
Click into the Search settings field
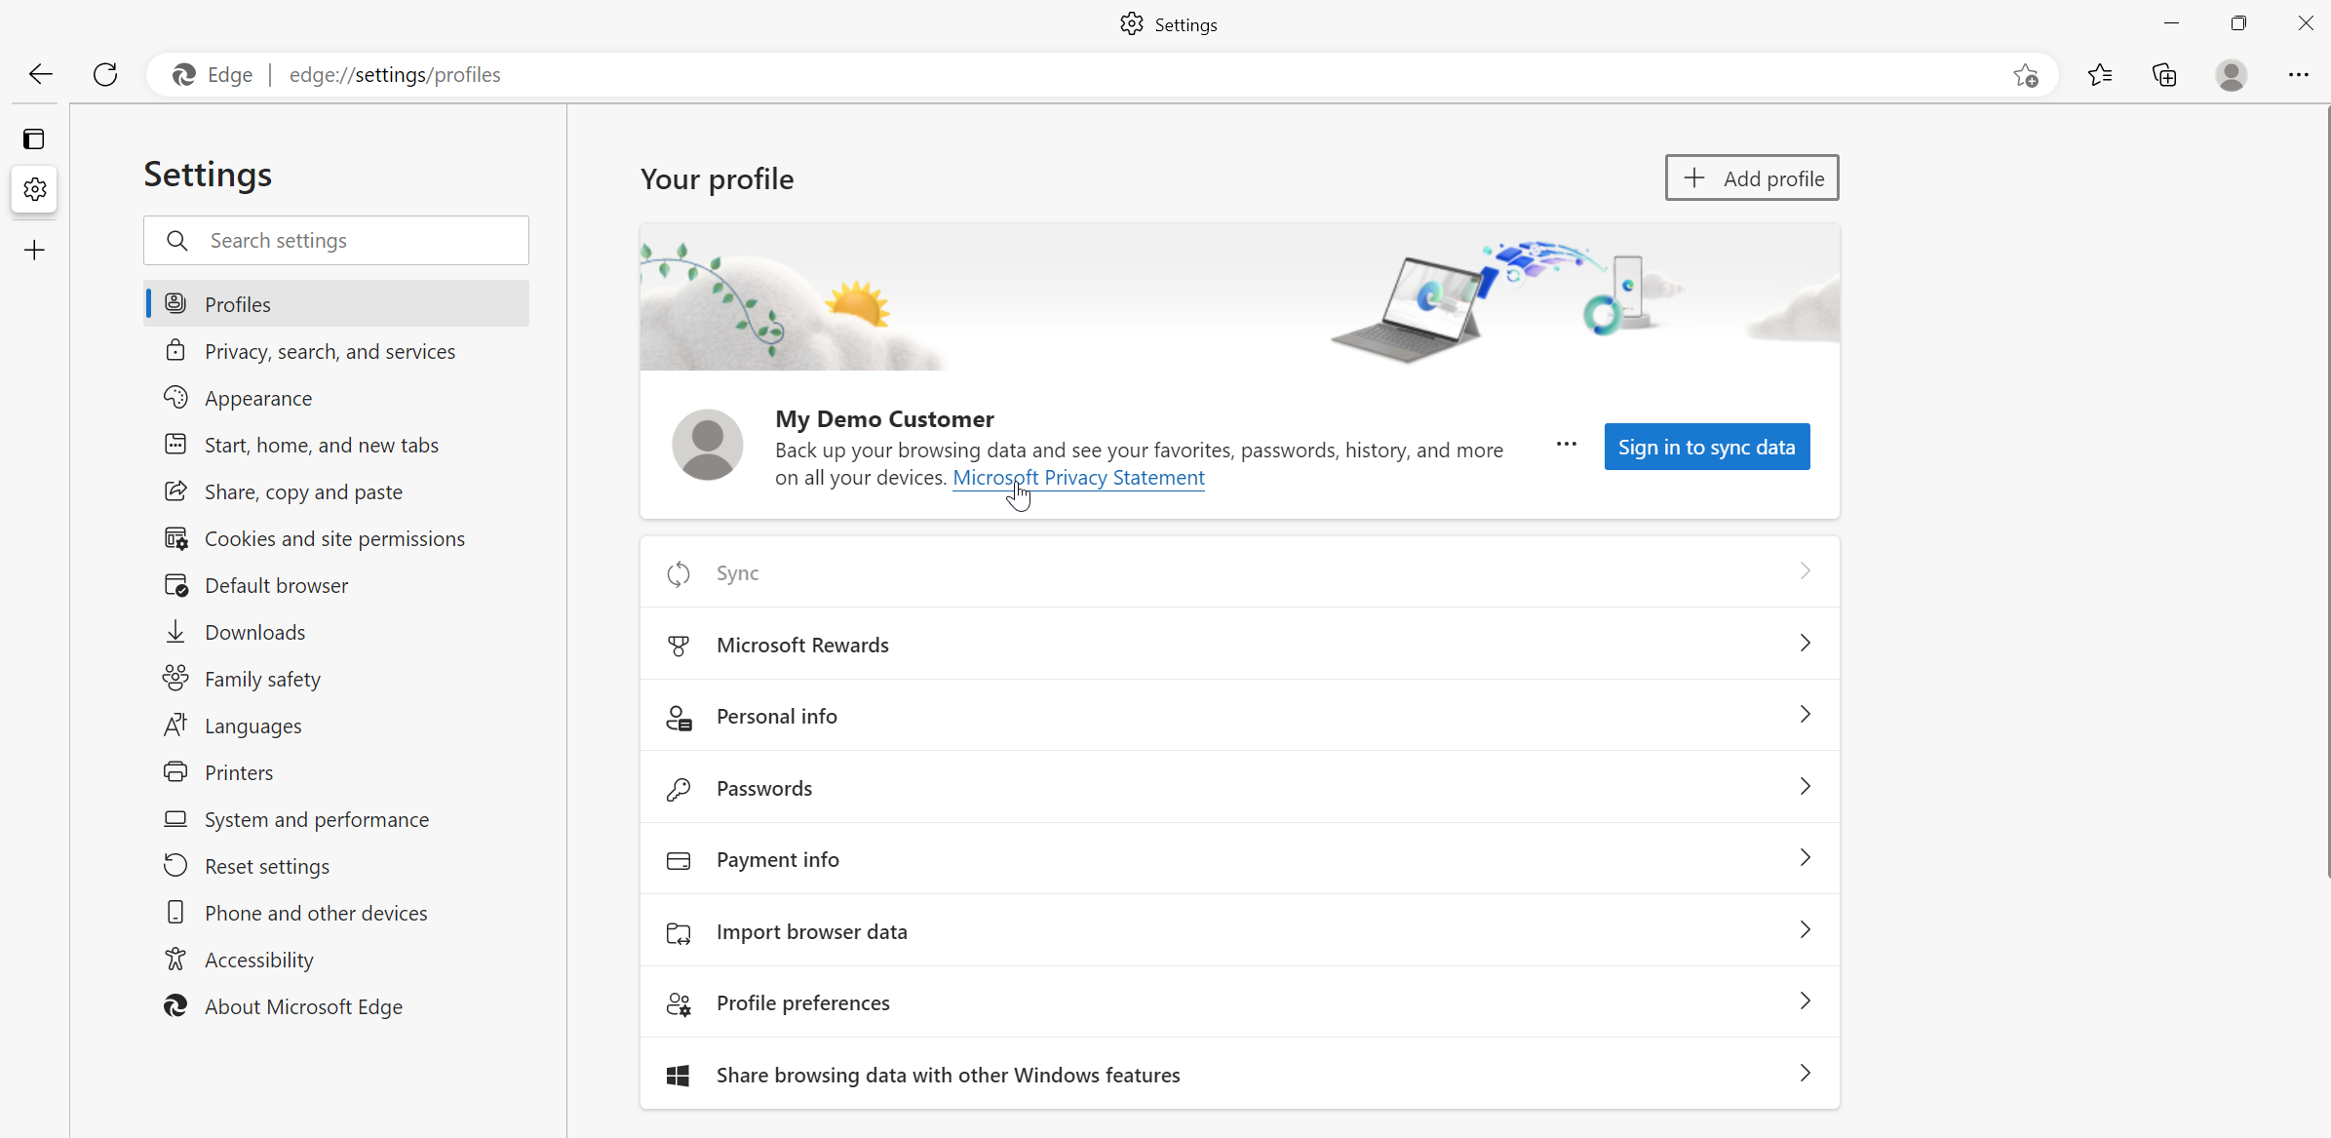tap(336, 240)
